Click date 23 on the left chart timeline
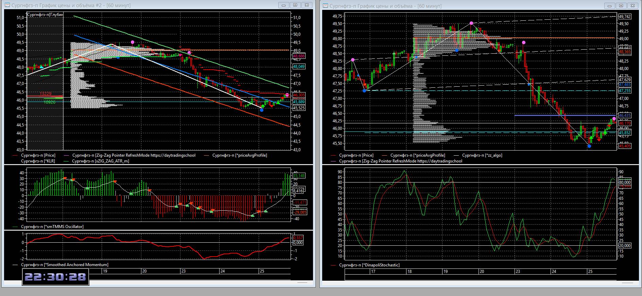This screenshot has width=642, height=296. (183, 271)
